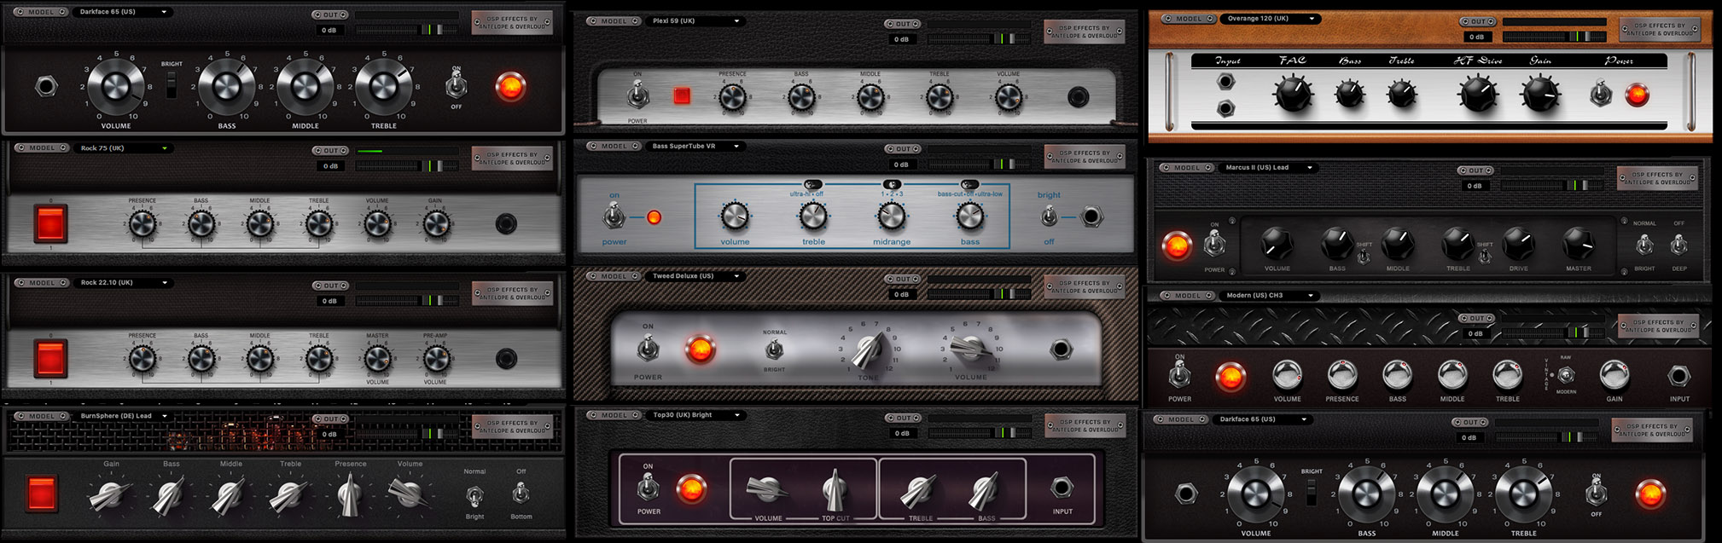Viewport: 1722px width, 543px height.
Task: Flip the Overange 120 Power switch
Action: click(x=1601, y=95)
